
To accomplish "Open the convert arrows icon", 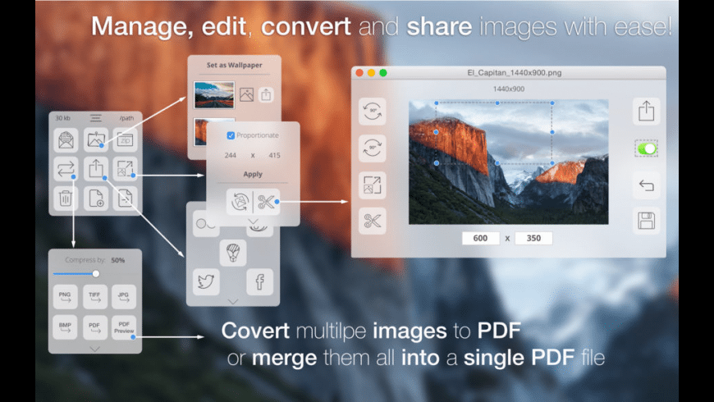I will [x=66, y=169].
